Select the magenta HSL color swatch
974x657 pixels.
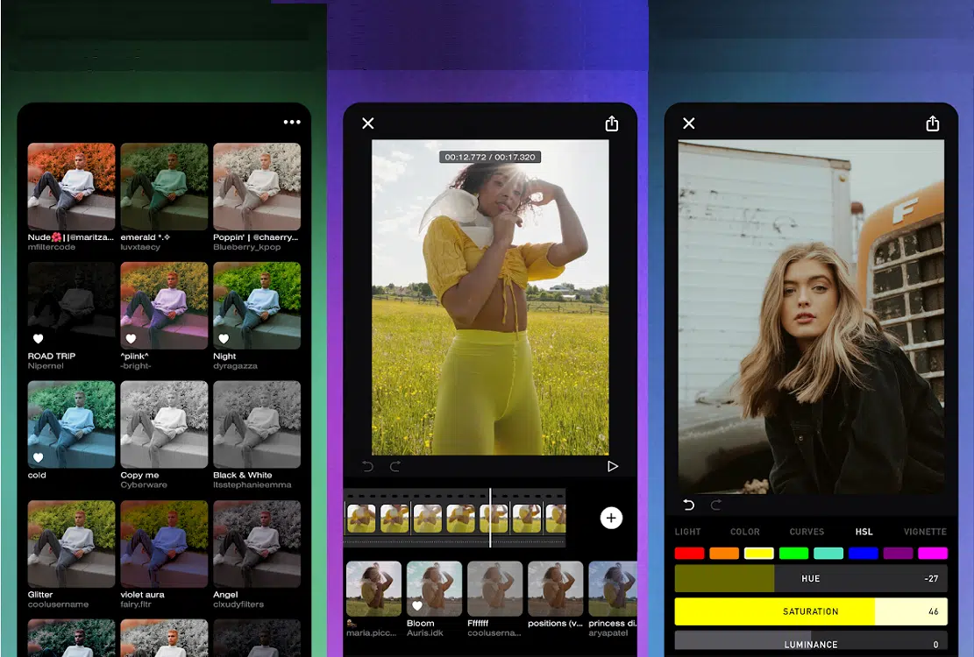[932, 554]
